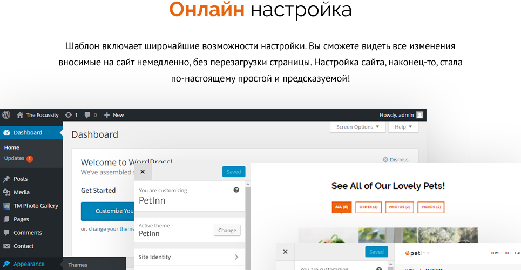Click the Dashboard gauge icon in sidebar

pos(6,133)
